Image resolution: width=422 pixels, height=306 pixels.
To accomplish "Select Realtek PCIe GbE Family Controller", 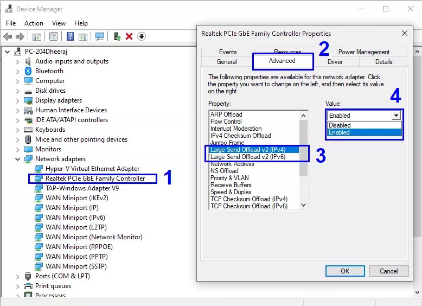I will (95, 178).
